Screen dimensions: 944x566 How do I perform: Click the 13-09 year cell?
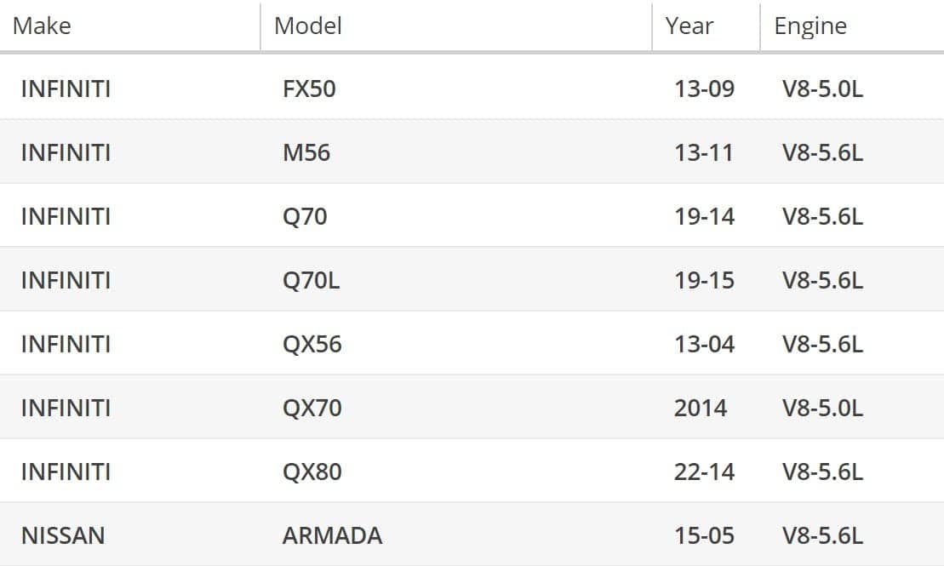704,89
